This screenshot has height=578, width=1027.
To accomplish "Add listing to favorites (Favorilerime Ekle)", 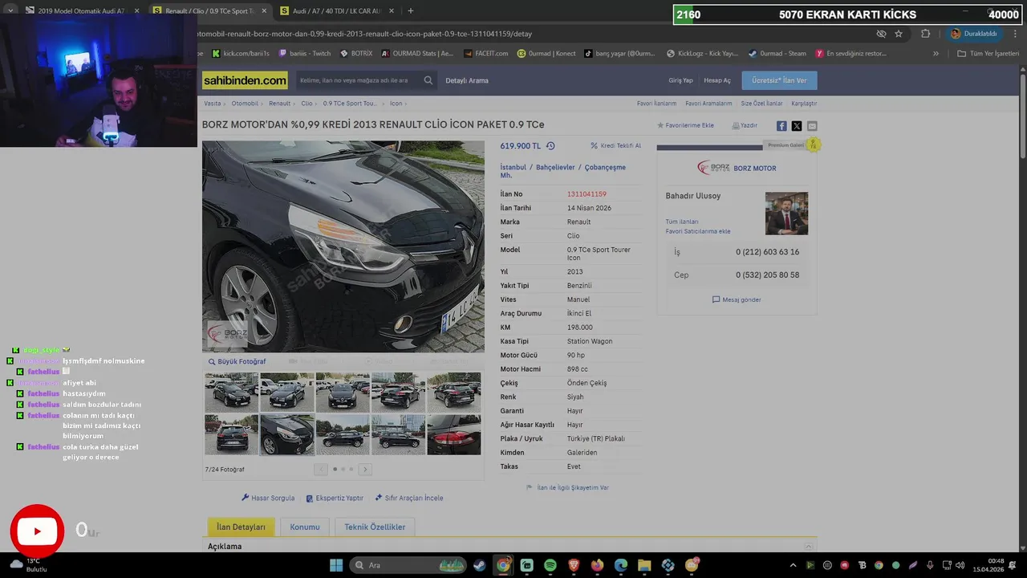I will (686, 125).
